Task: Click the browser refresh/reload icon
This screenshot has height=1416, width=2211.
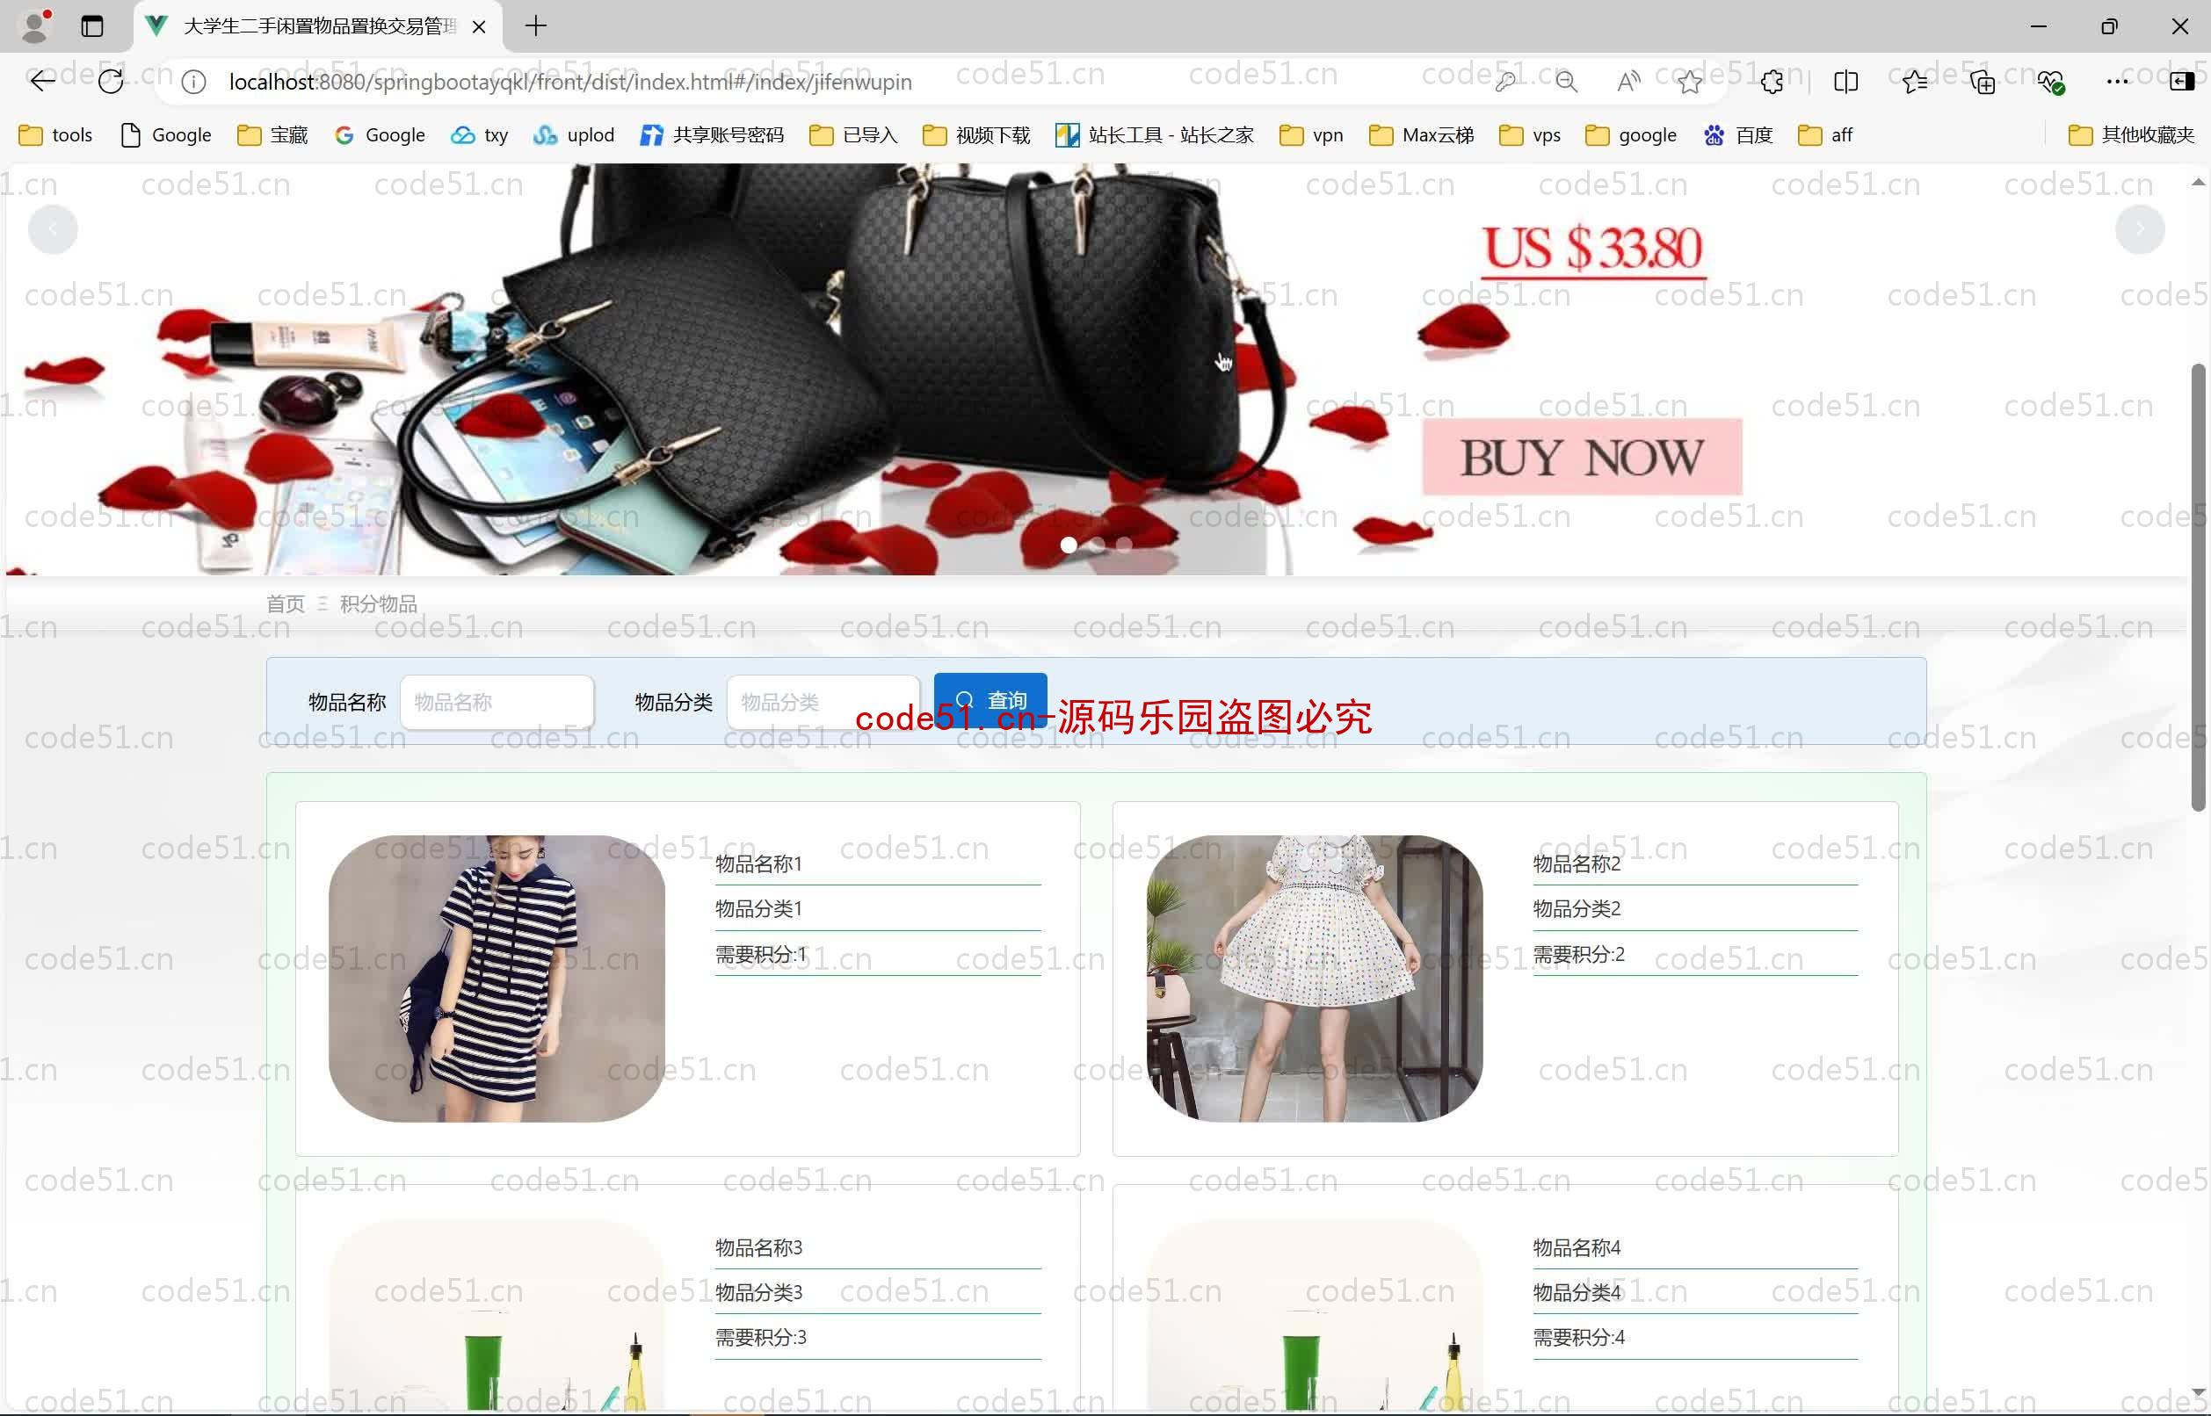Action: pos(110,83)
